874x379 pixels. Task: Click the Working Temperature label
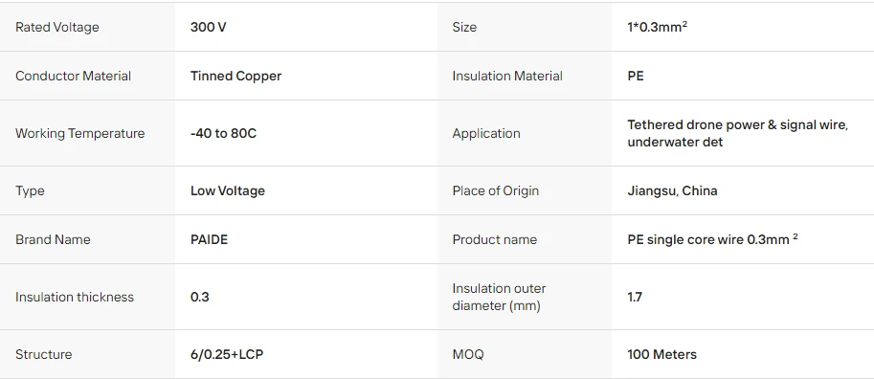79,133
